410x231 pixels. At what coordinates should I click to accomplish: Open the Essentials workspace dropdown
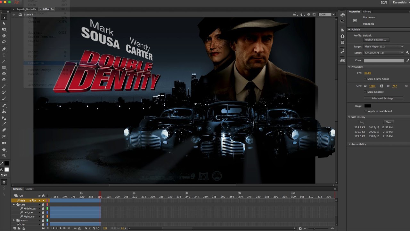(401, 2)
